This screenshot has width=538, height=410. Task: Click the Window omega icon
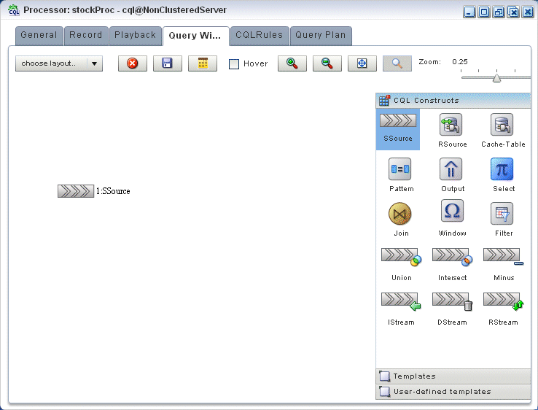pos(452,213)
